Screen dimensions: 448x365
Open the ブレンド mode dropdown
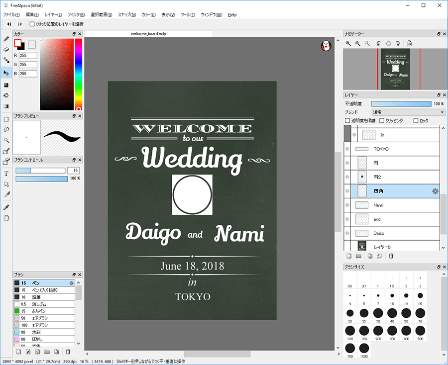point(408,112)
